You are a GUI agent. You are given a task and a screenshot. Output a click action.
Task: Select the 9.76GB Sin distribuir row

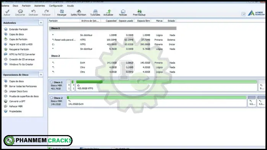click(113, 49)
